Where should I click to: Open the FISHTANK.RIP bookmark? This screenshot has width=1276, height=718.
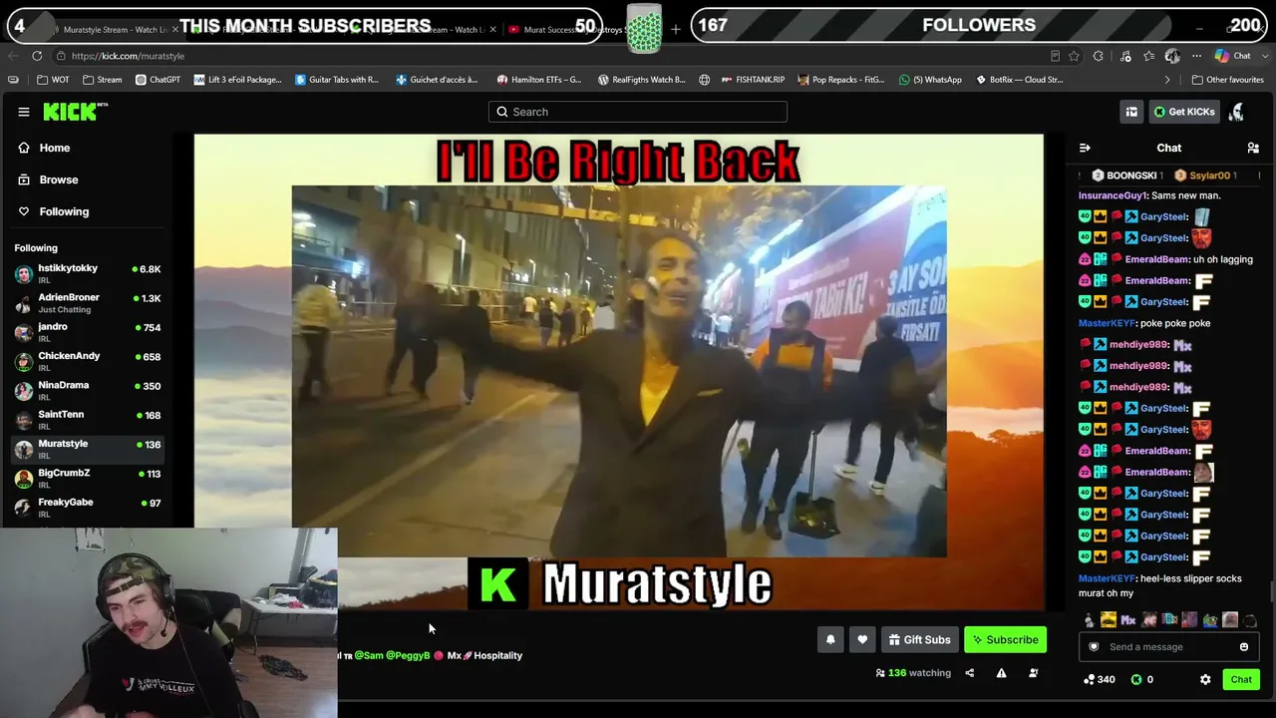752,80
